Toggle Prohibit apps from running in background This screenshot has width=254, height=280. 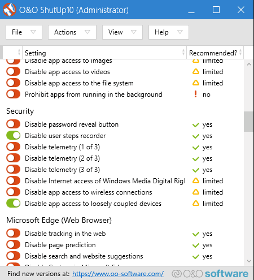point(13,94)
